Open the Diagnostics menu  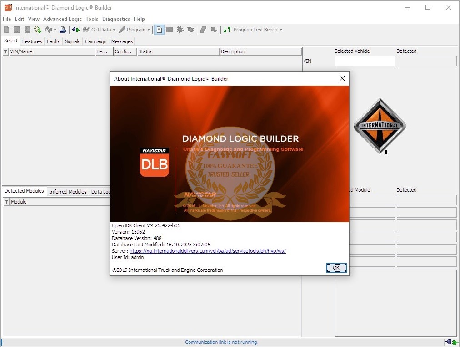(116, 19)
